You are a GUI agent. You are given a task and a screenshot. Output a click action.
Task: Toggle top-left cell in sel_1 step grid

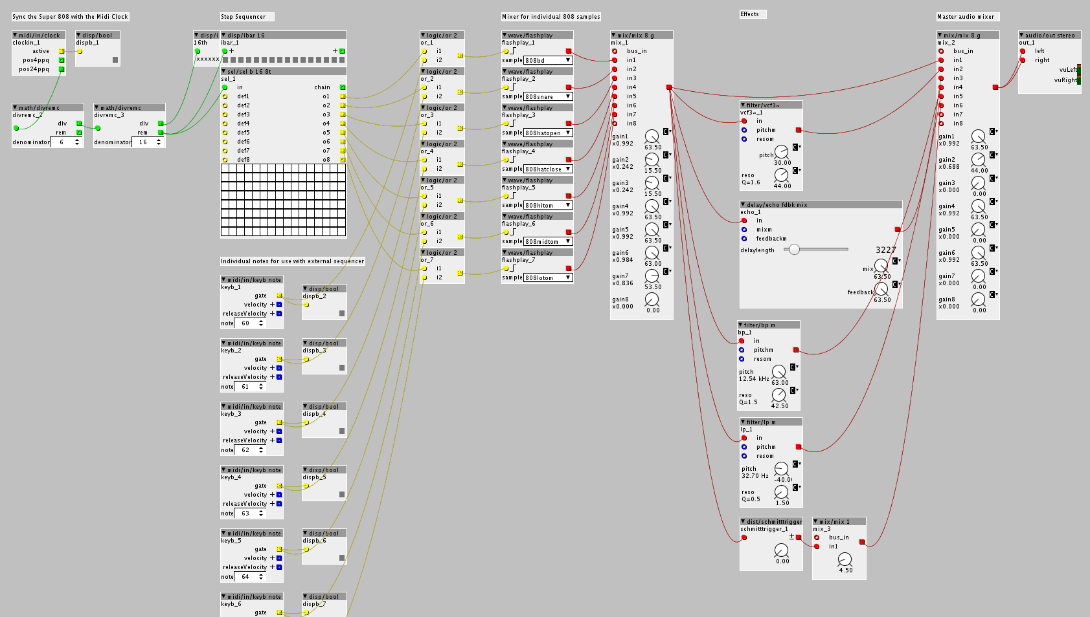click(x=225, y=168)
